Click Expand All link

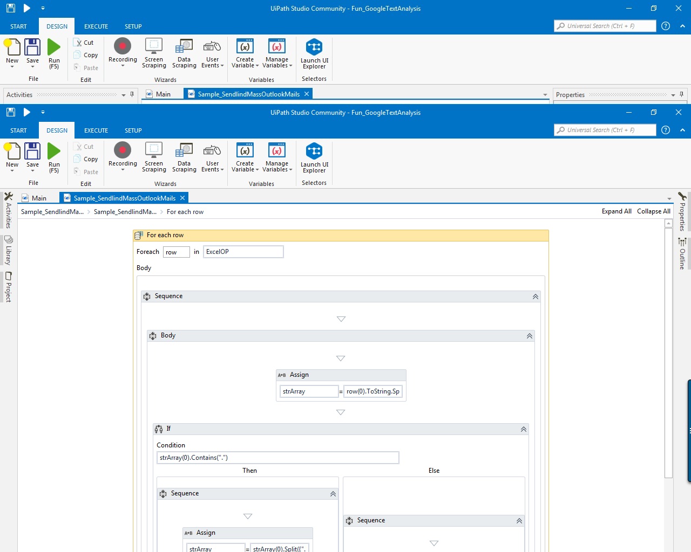pyautogui.click(x=617, y=211)
